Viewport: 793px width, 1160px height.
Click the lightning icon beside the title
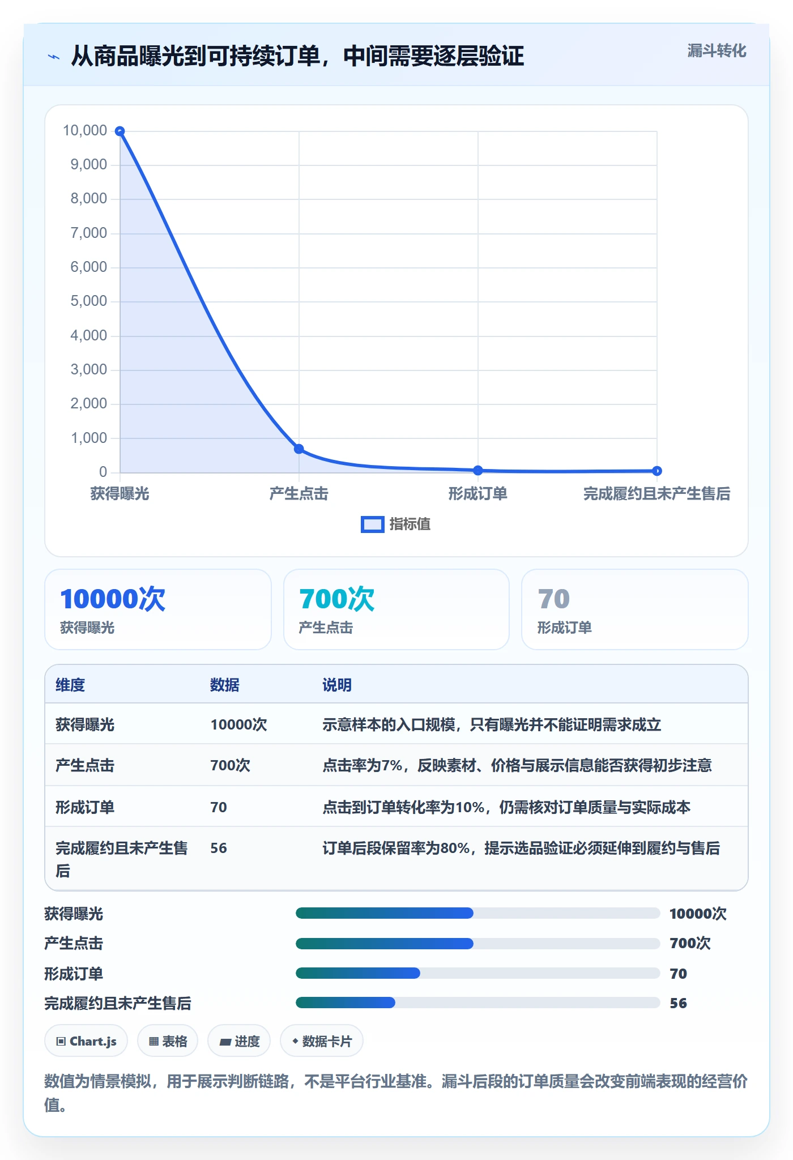(54, 57)
